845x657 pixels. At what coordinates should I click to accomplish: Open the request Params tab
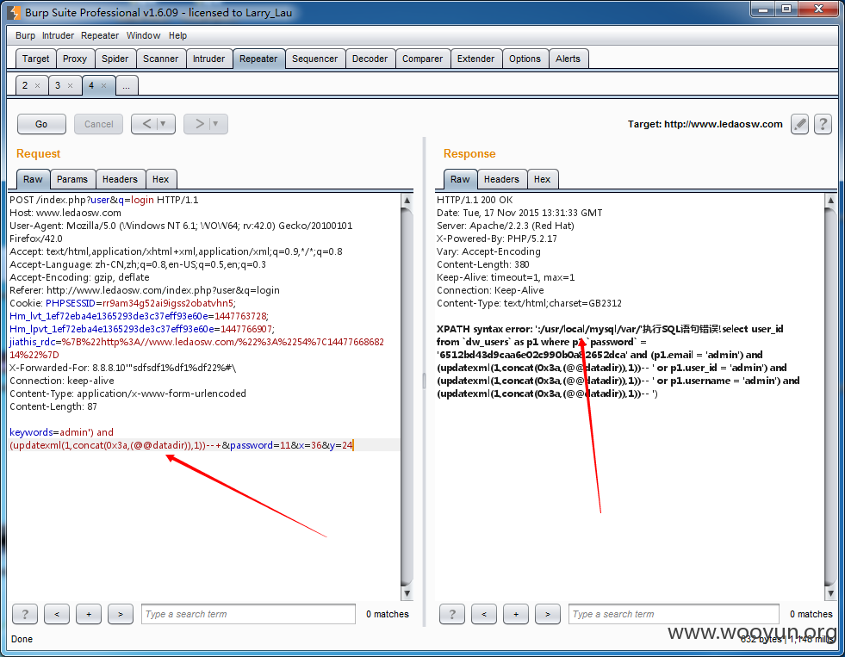72,179
